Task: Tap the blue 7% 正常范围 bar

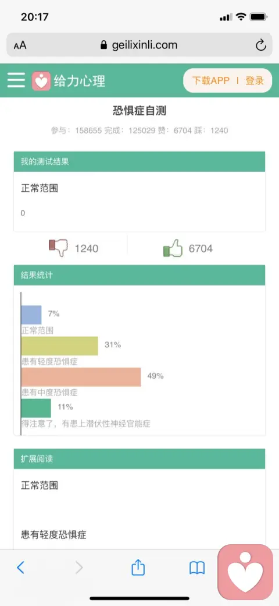Action: (x=31, y=315)
